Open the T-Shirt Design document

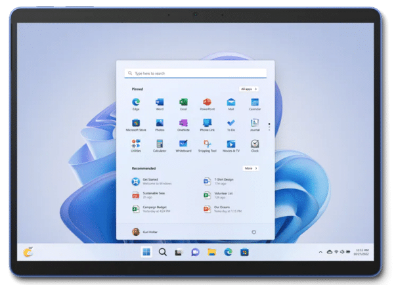[x=219, y=181]
